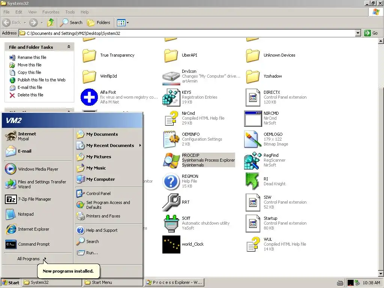
Task: Open the File menu
Action: point(7,12)
